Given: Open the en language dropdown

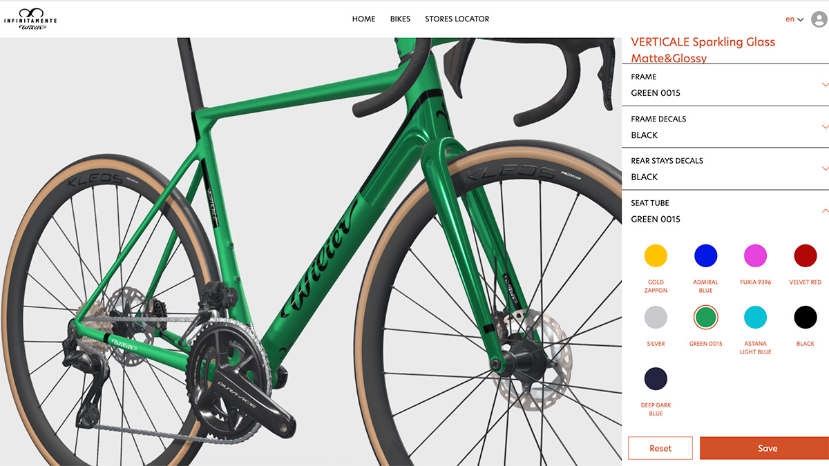Looking at the screenshot, I should tap(794, 19).
